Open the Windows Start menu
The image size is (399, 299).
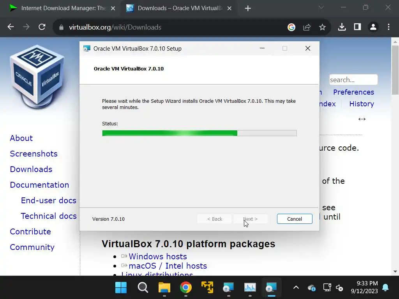coord(121,288)
